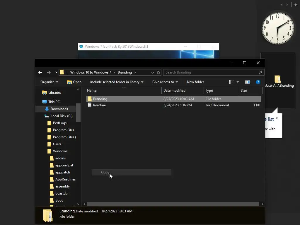This screenshot has height=225, width=300.
Task: Click navigation pane scroll up arrow
Action: [x=78, y=89]
